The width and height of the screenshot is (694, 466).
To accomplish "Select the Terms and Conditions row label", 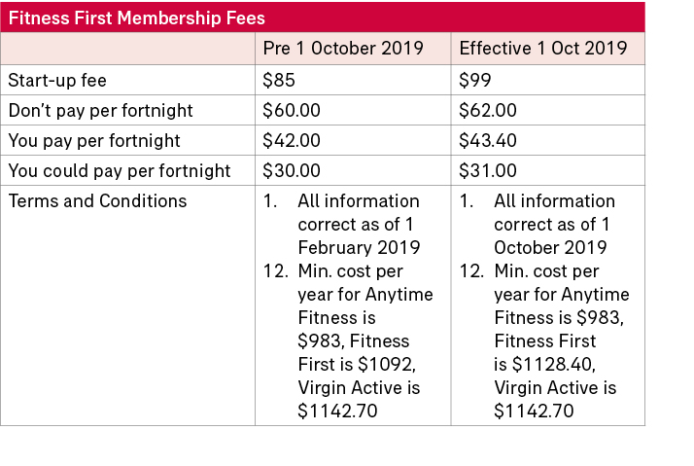I will 97,201.
